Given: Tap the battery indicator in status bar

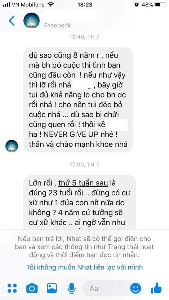Looking at the screenshot, I should click(x=161, y=5).
